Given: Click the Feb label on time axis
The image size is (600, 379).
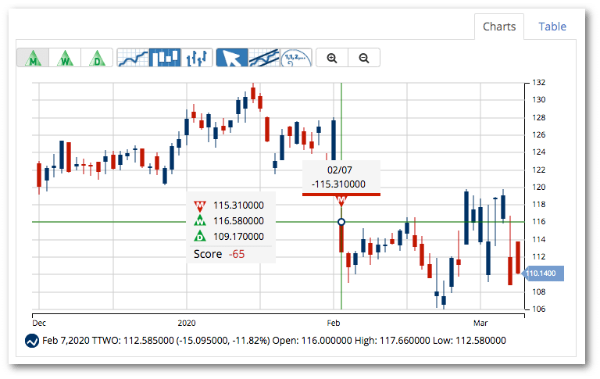Looking at the screenshot, I should tap(334, 323).
